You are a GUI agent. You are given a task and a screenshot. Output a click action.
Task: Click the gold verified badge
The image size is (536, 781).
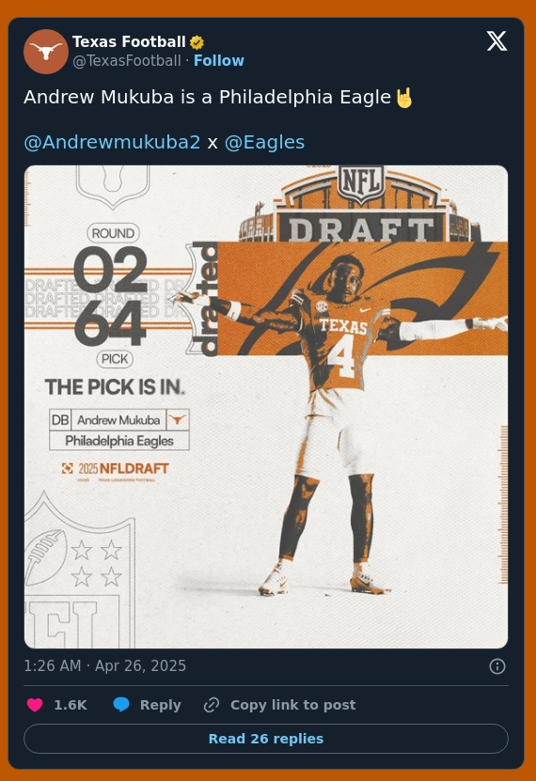coord(197,42)
